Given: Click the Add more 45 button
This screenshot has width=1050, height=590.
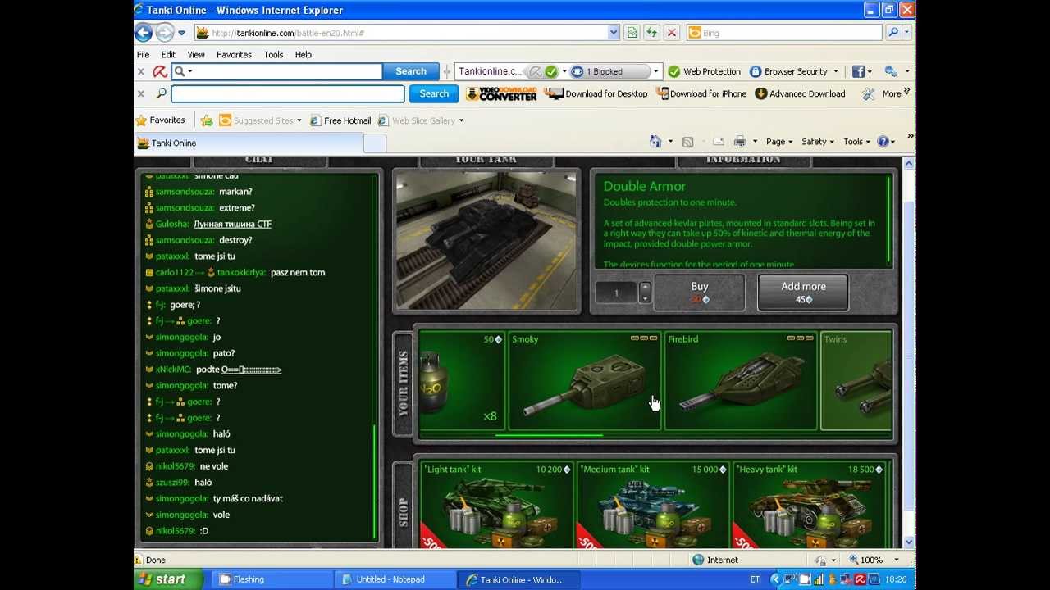Looking at the screenshot, I should (803, 293).
